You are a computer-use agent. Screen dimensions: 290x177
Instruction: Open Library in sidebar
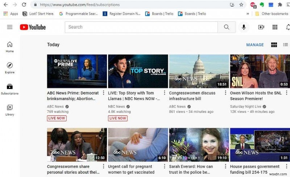(x=10, y=110)
